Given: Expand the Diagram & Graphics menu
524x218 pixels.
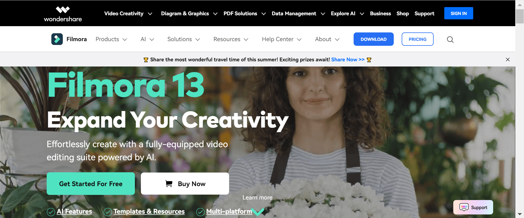Looking at the screenshot, I should click(x=189, y=14).
